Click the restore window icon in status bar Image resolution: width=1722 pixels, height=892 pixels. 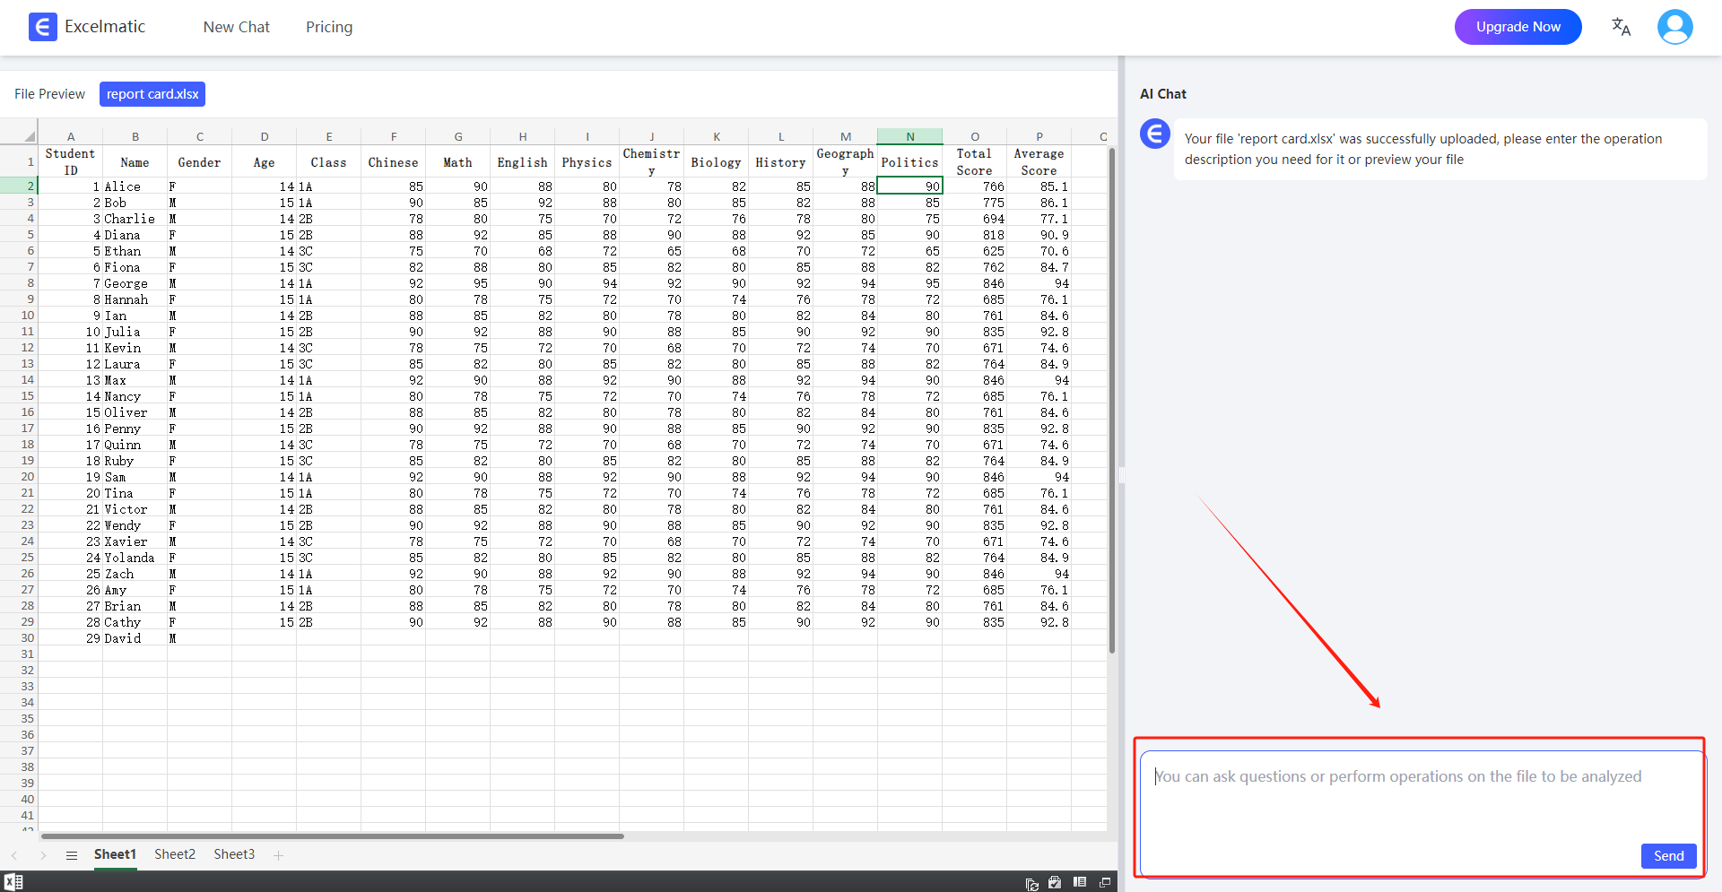click(1105, 882)
